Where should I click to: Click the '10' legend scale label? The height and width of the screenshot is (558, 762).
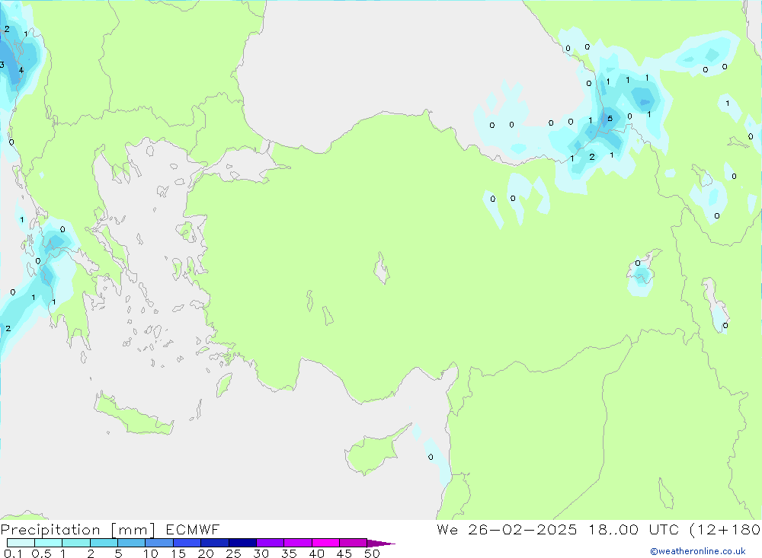coord(151,553)
